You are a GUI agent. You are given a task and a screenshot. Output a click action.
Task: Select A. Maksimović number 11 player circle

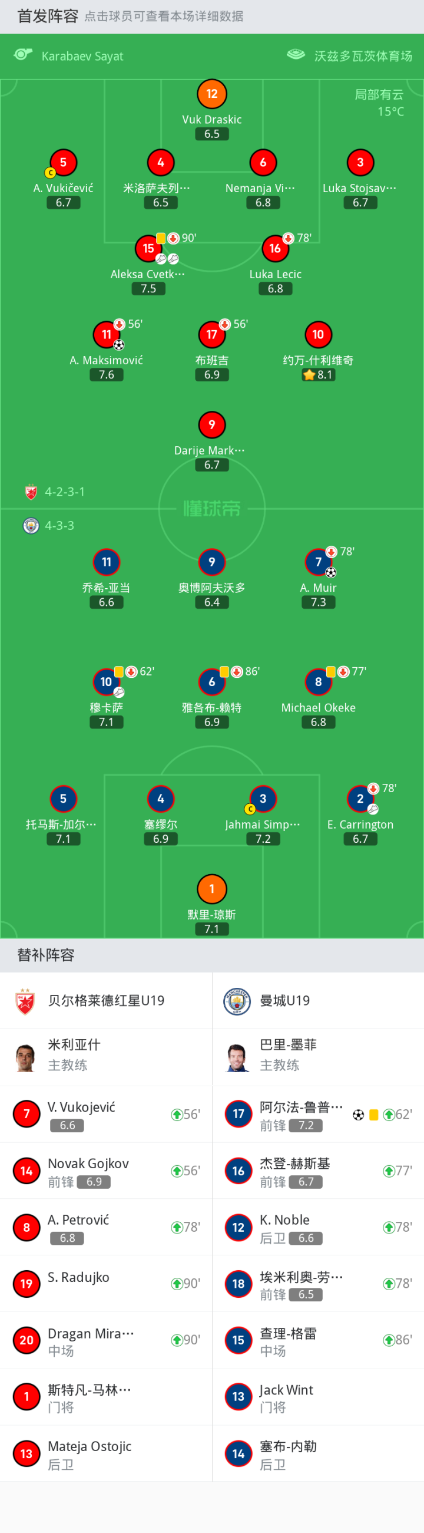tap(107, 334)
